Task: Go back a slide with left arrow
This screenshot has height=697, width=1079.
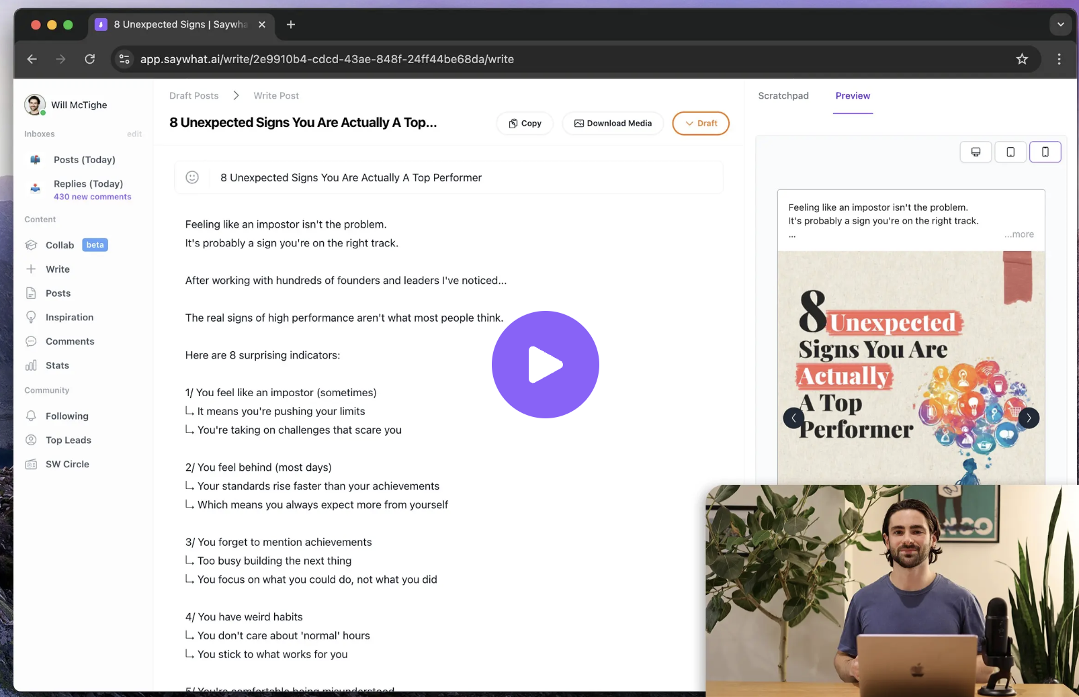Action: coord(793,418)
